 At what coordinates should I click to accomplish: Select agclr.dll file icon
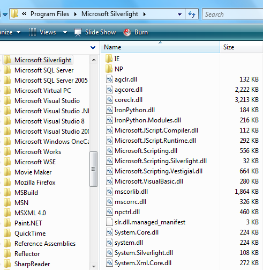tap(109, 79)
